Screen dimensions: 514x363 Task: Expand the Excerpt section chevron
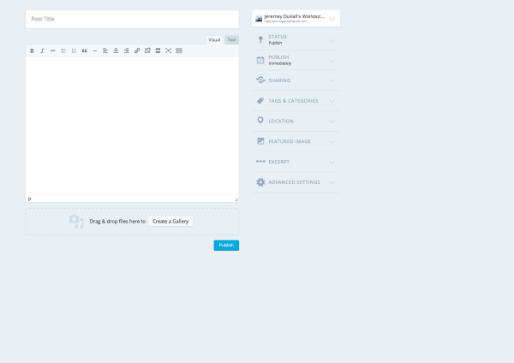coord(332,162)
